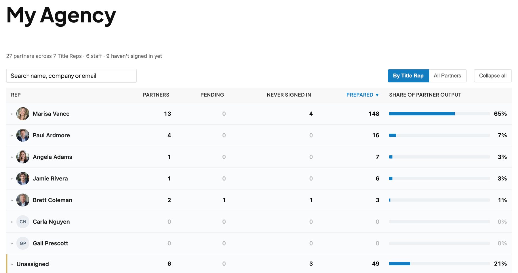518x273 pixels.
Task: Click the 65% share value
Action: (x=500, y=114)
